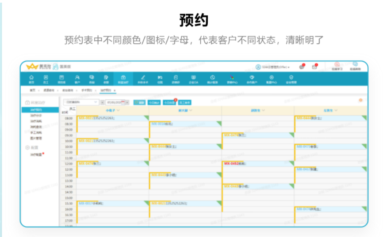
Task: Open MX-0021 appointment at 08:00 under 小兔子
Action: [113, 118]
